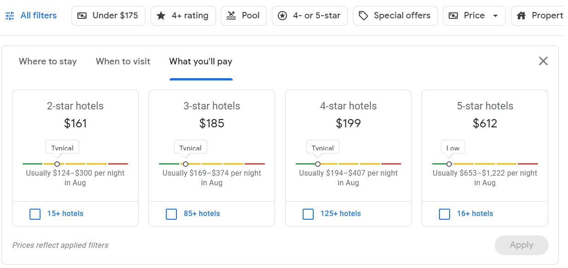Click the Apply button
Image resolution: width=568 pixels, height=268 pixels.
pyautogui.click(x=521, y=245)
